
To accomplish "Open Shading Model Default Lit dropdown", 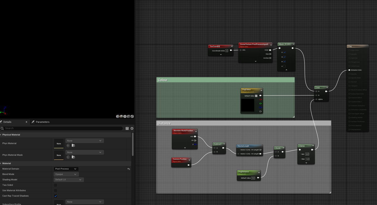I will coord(69,180).
